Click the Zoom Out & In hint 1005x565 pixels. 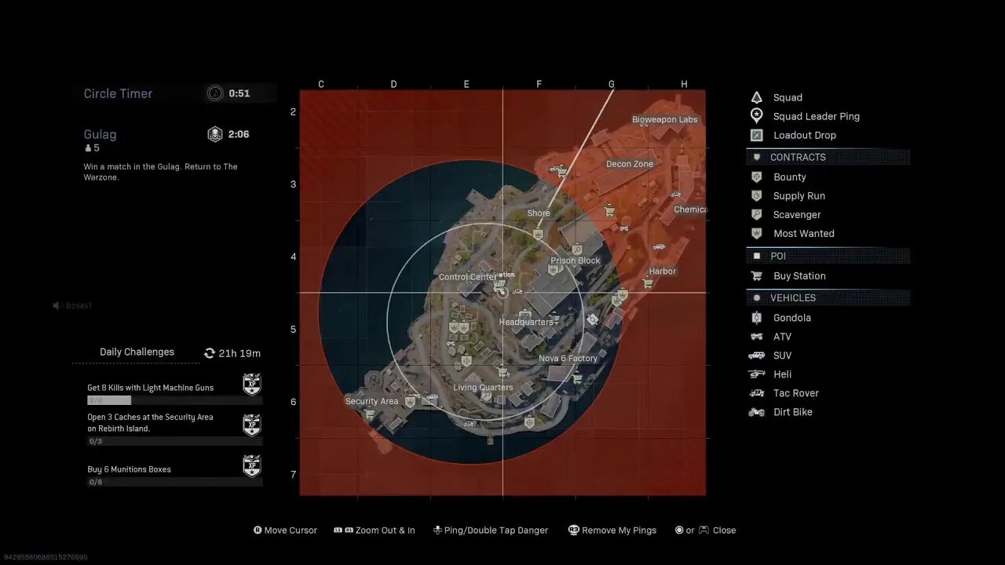pos(375,530)
